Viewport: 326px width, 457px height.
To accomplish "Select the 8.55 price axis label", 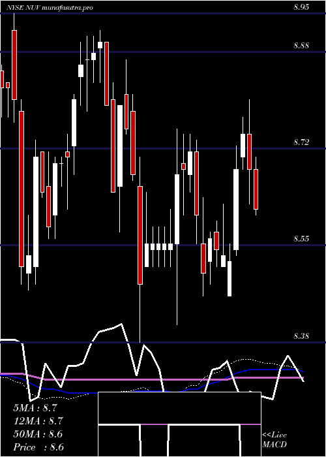I will [301, 239].
